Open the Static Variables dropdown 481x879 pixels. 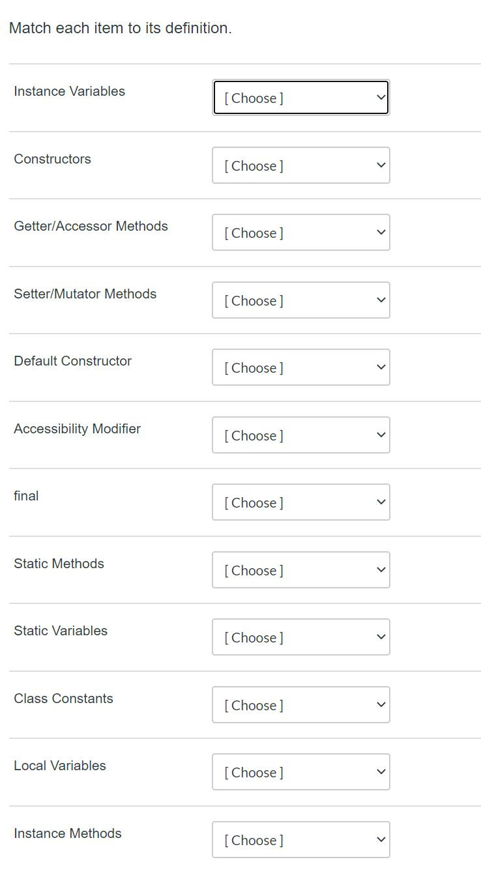click(x=300, y=637)
